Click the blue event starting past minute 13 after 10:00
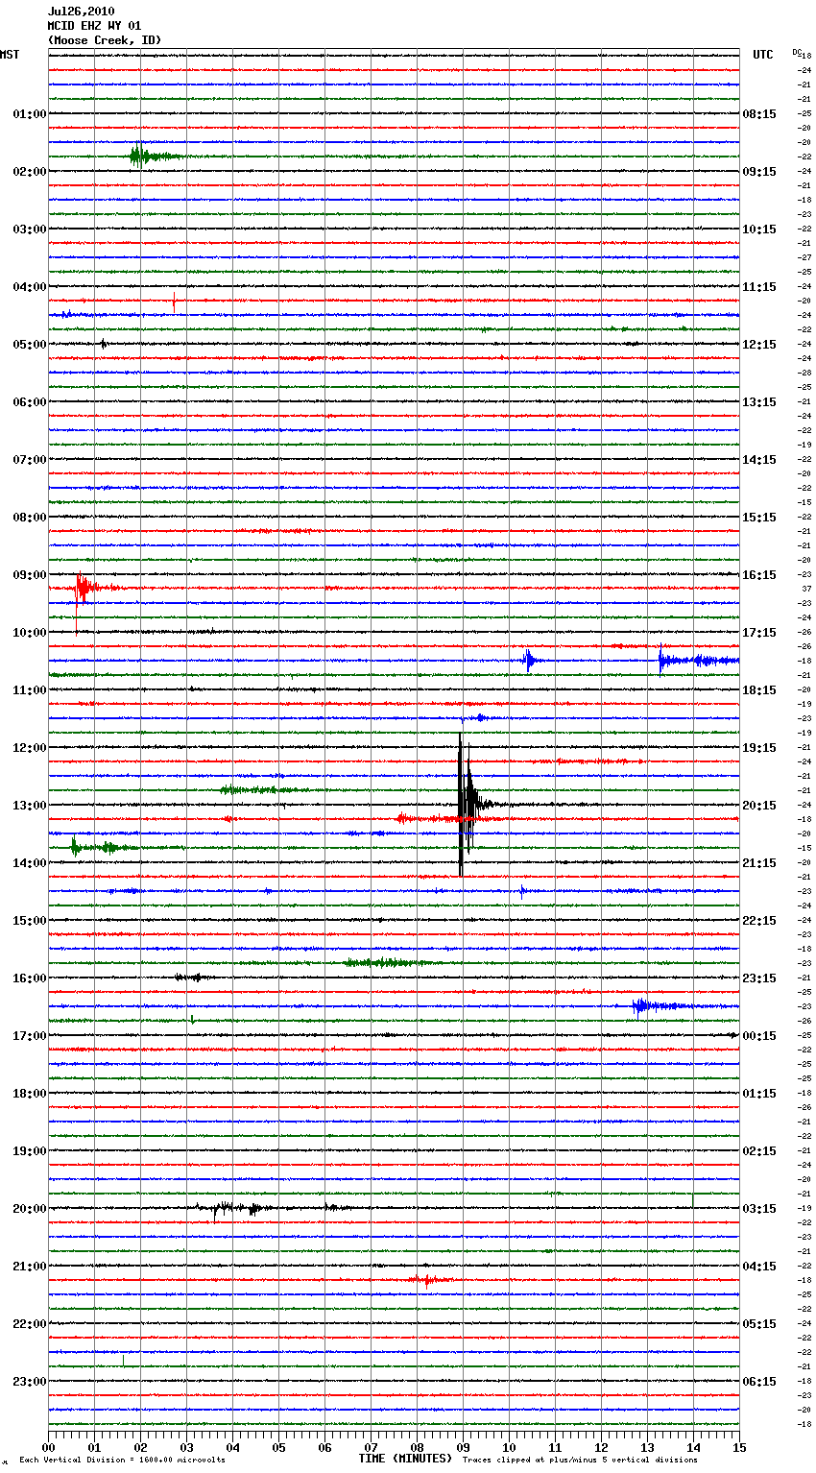Image resolution: width=816 pixels, height=1473 pixels. [x=698, y=660]
